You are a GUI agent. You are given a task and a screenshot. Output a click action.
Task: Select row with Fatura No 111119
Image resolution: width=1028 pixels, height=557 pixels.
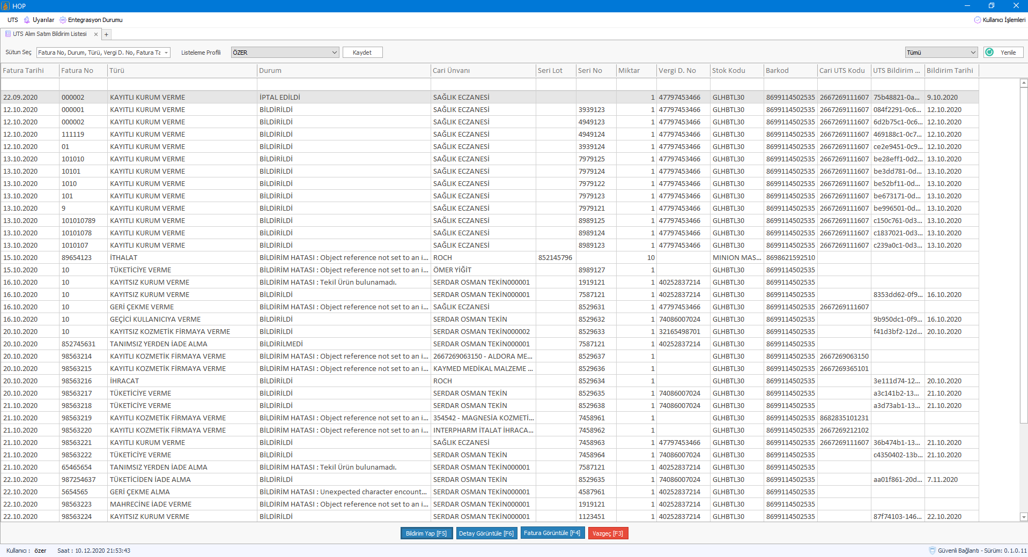490,135
